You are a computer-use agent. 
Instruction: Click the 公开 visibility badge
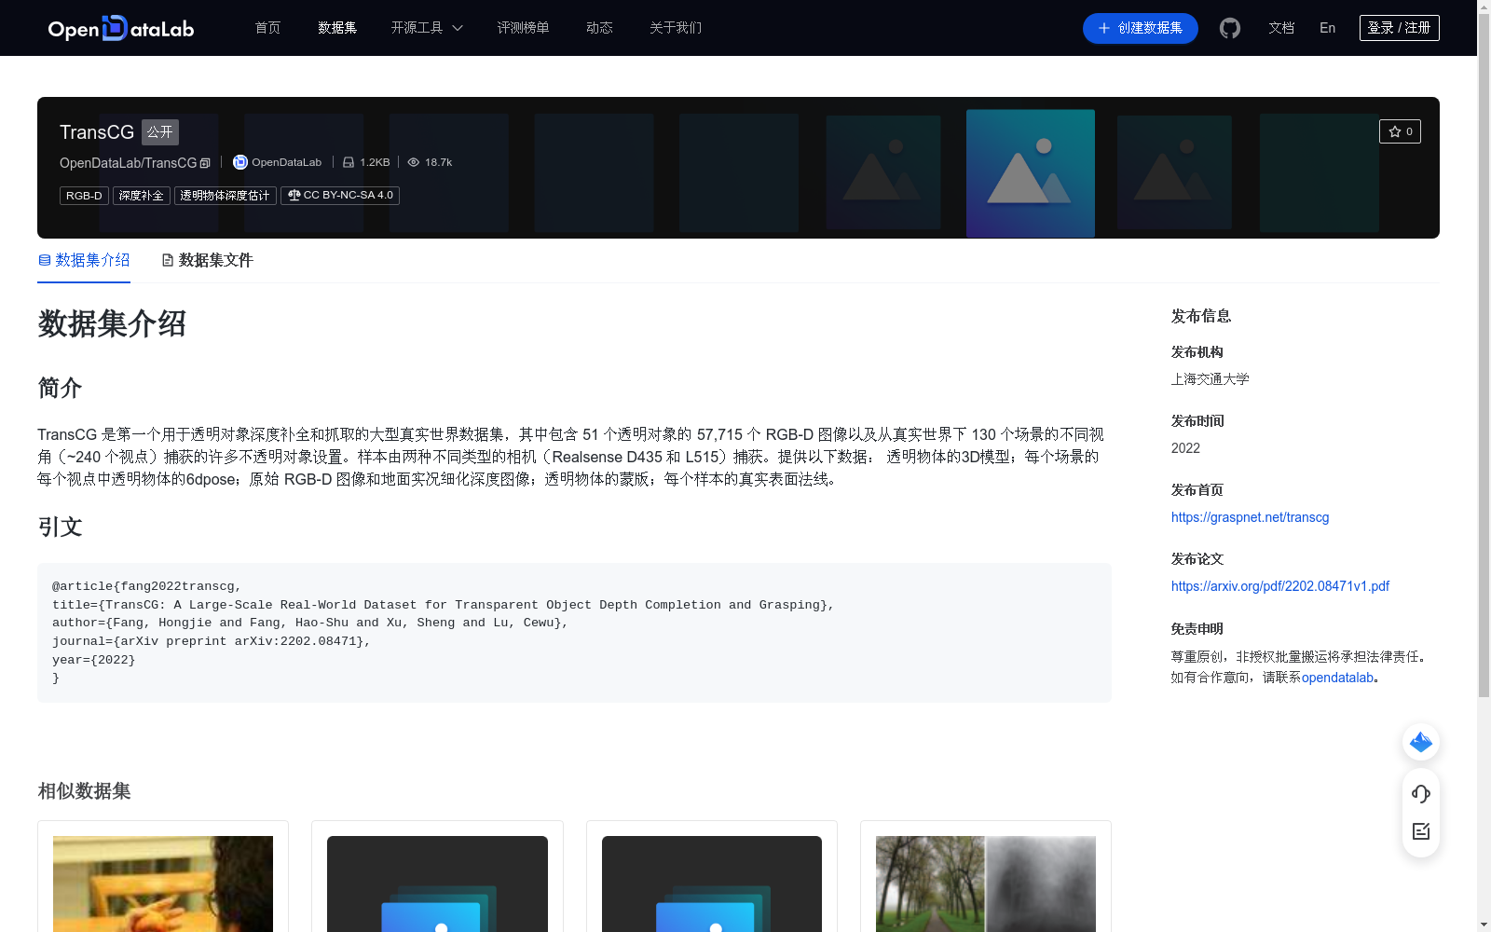[160, 132]
